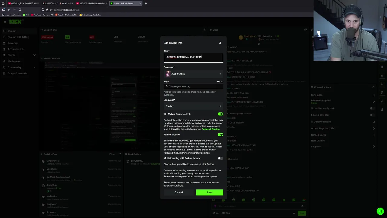Collapse the chat leaderboard arrow under flamingbudz
Image resolution: width=387 pixels, height=218 pixels.
259,44
